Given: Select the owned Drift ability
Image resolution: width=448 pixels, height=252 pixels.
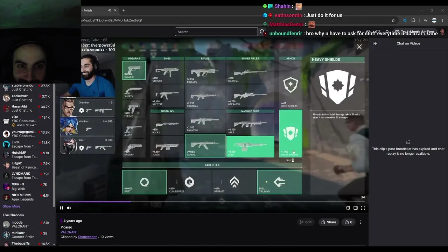Looking at the screenshot, I should (145, 182).
